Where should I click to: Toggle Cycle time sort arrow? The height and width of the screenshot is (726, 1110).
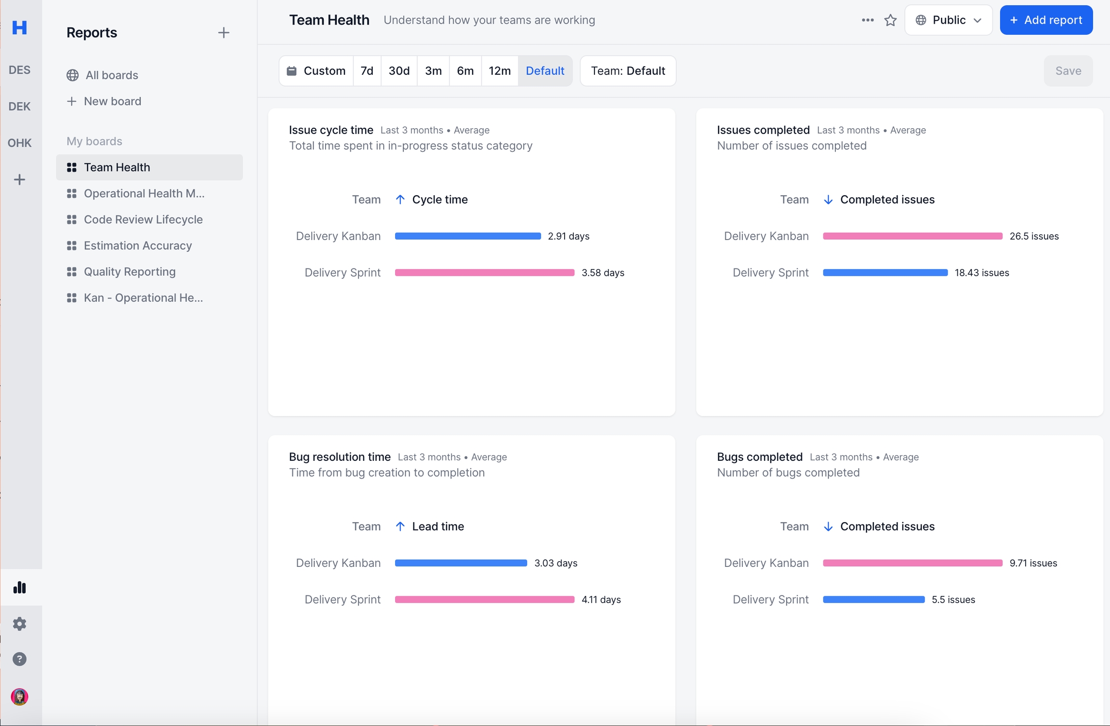point(400,200)
